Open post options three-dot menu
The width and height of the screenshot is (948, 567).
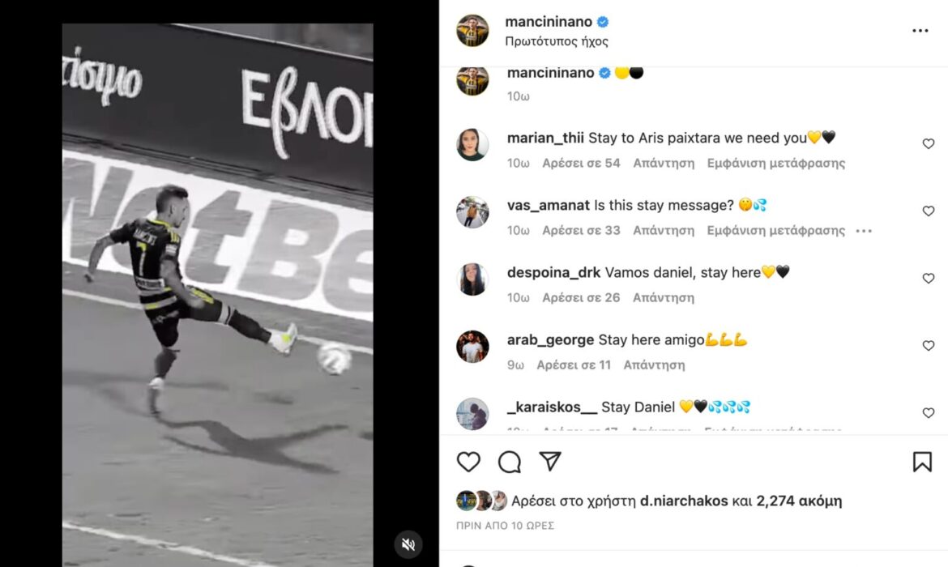(920, 31)
